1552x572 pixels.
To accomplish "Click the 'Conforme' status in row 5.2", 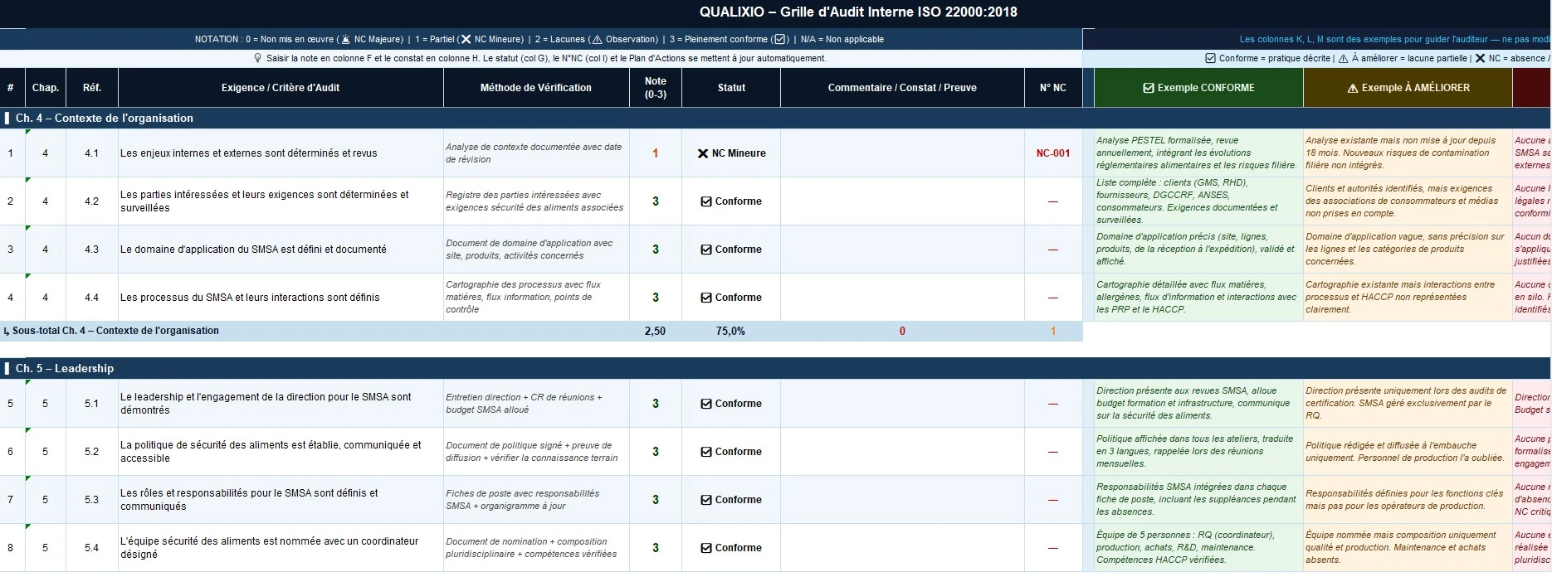I will (731, 452).
